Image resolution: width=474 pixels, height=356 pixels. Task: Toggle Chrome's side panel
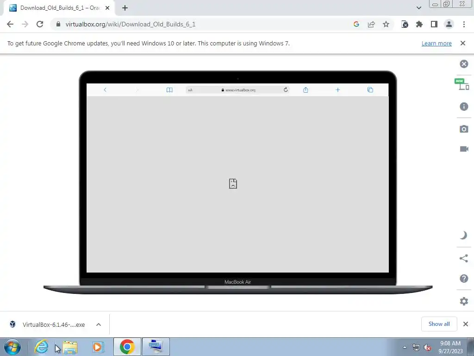click(434, 24)
